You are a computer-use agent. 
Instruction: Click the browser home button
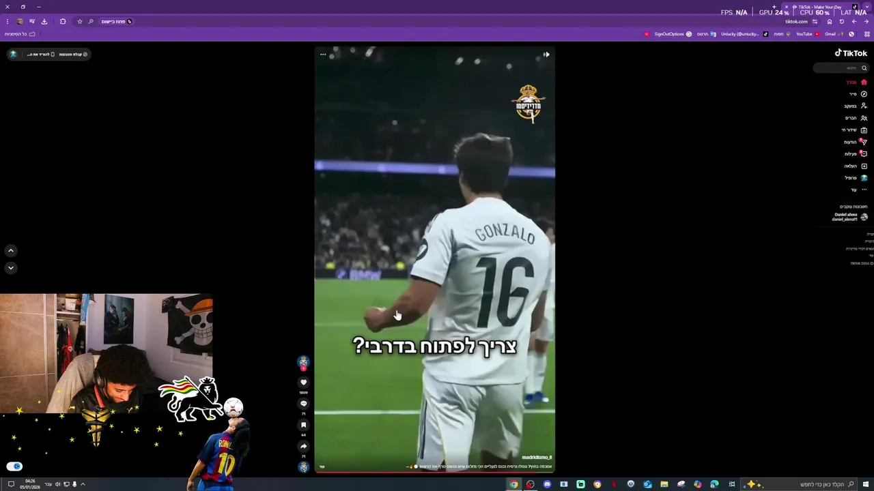point(830,22)
